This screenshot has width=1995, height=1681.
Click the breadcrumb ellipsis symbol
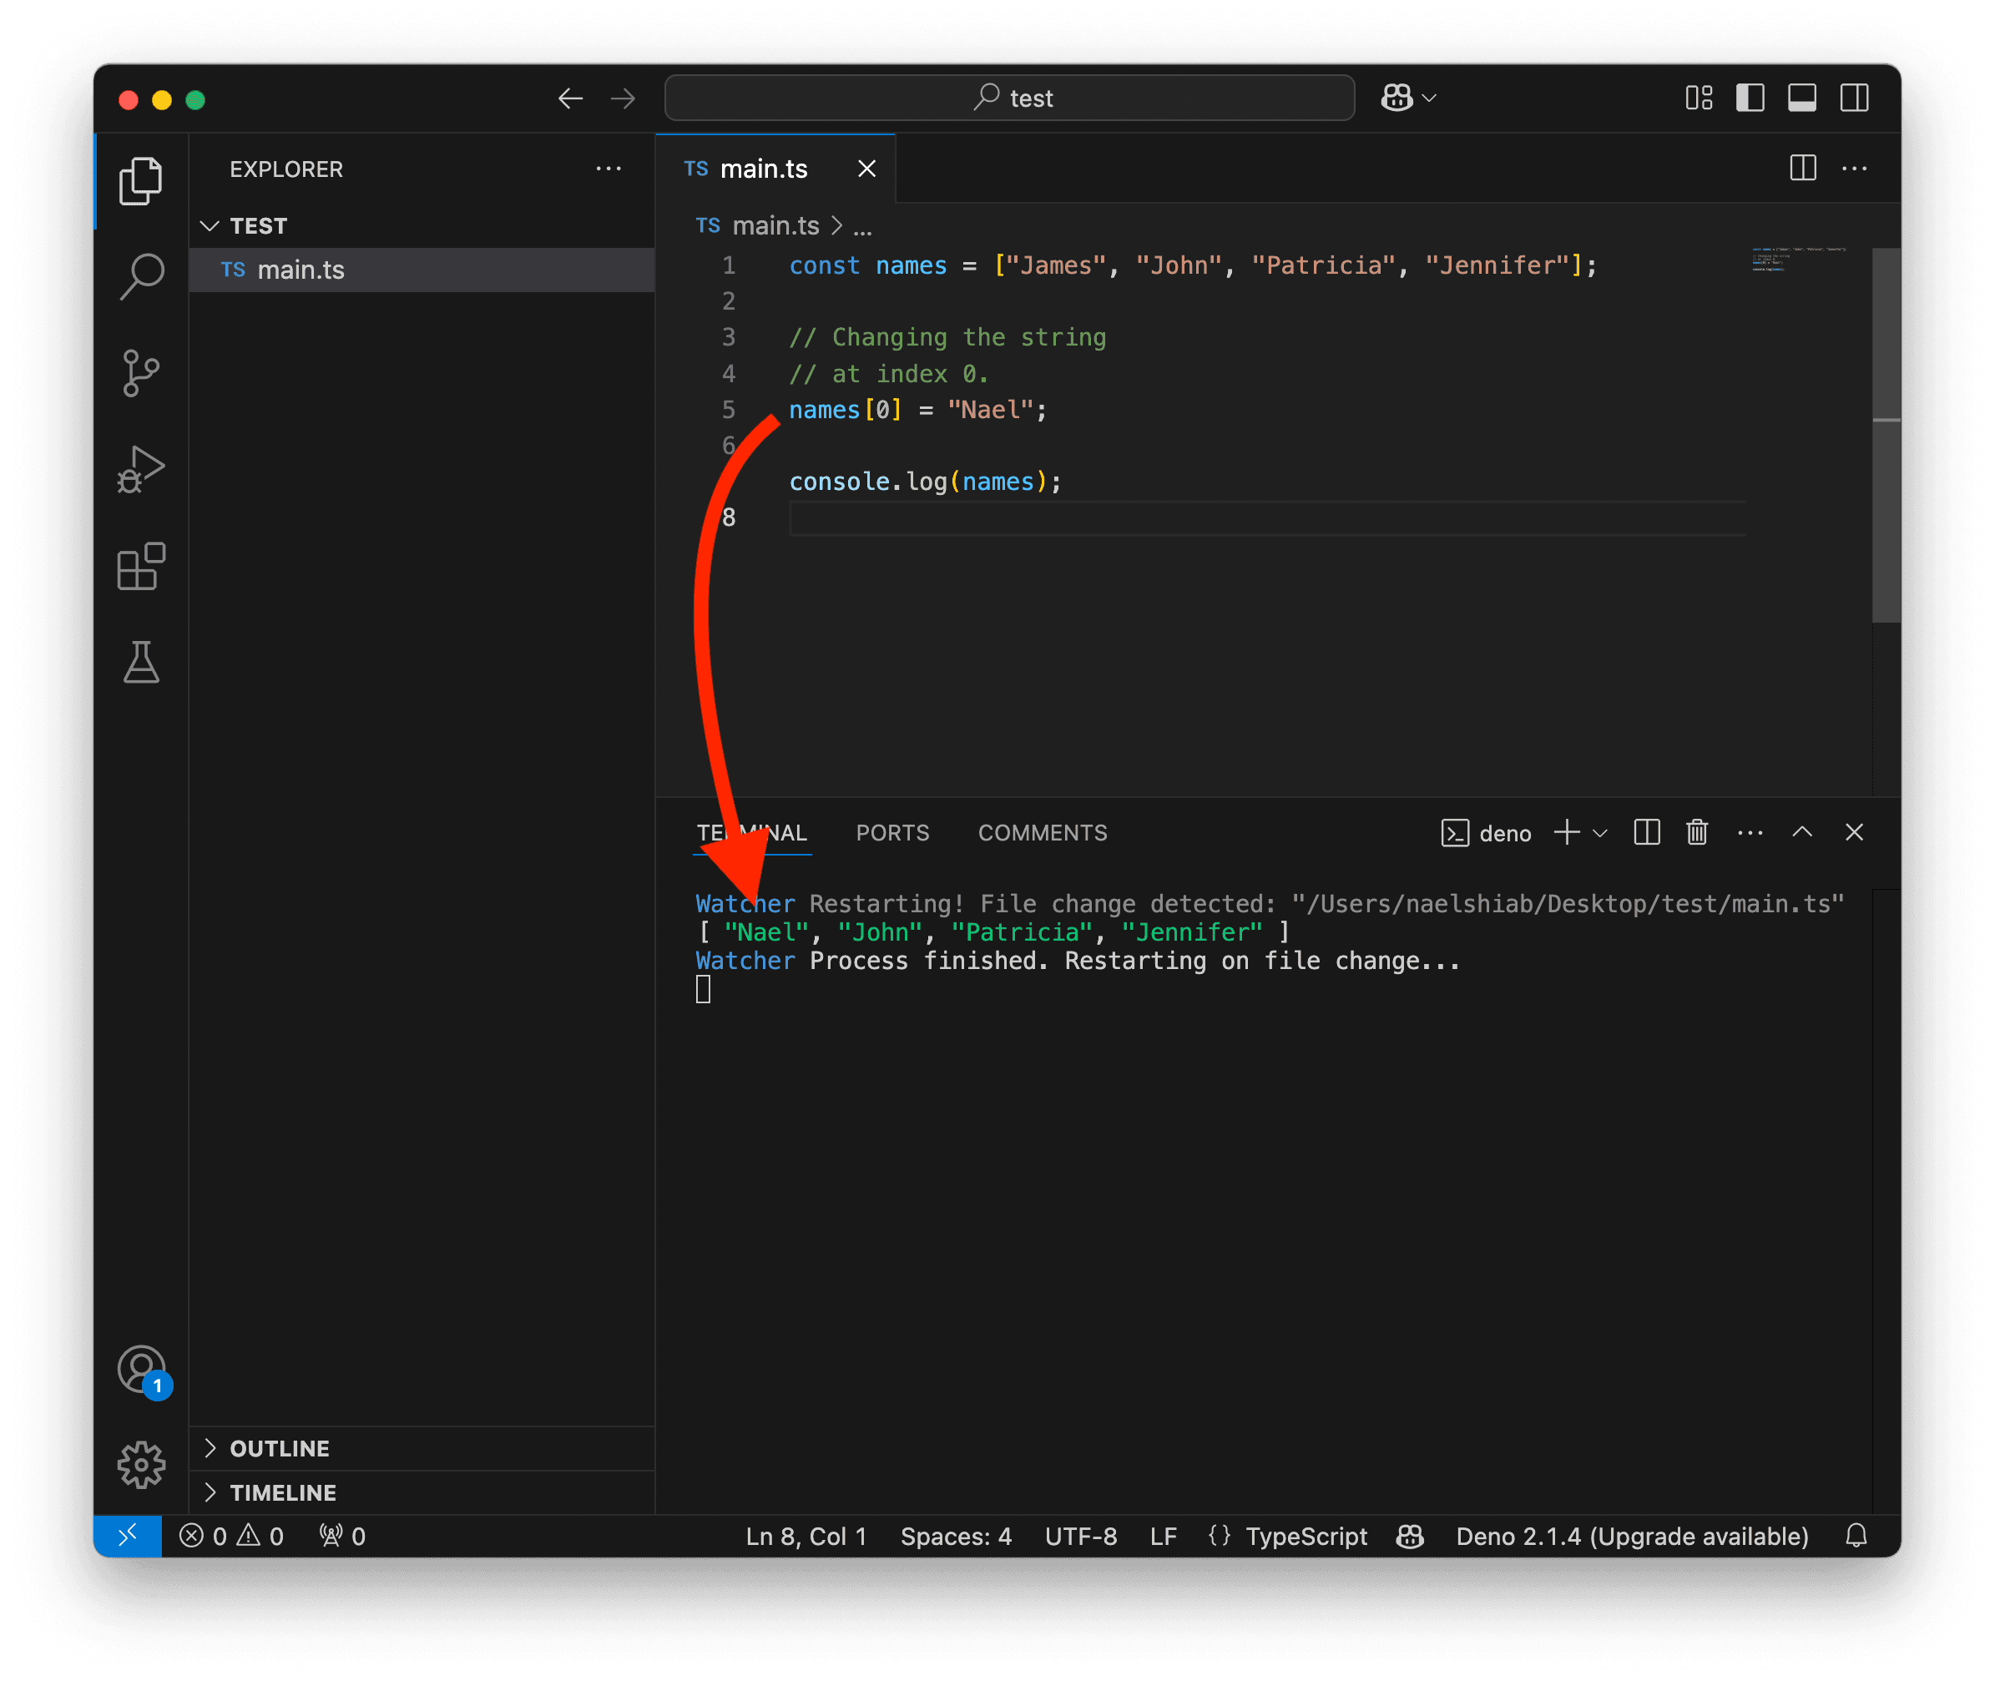862,227
